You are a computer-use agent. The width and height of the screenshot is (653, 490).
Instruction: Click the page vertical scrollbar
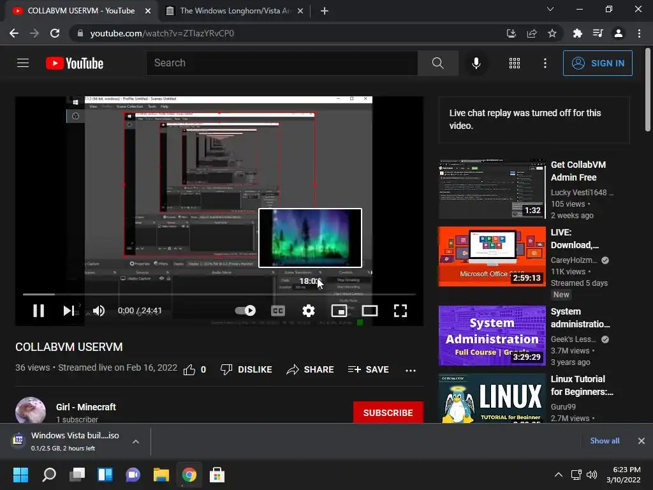coord(648,89)
